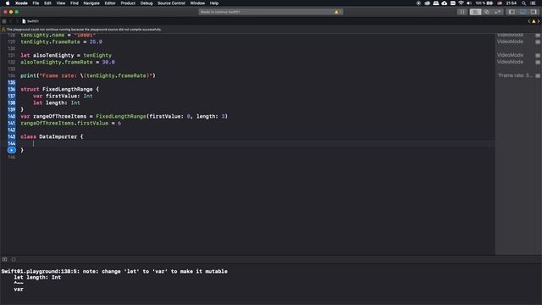
Task: Jump to previous issue arrow
Action: 528,21
